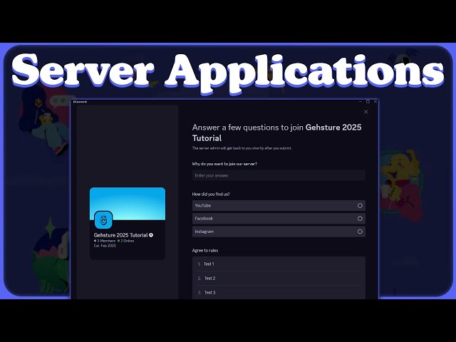Select the Facebook radio option

[279, 219]
